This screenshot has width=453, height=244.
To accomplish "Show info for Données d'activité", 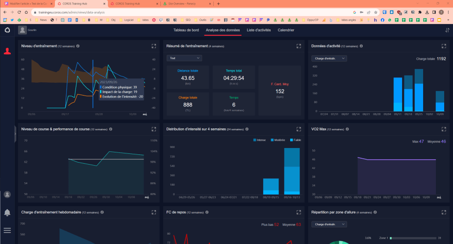I will (361, 46).
